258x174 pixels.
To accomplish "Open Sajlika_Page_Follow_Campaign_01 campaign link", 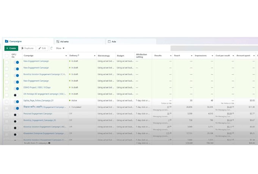I will (x=38, y=100).
